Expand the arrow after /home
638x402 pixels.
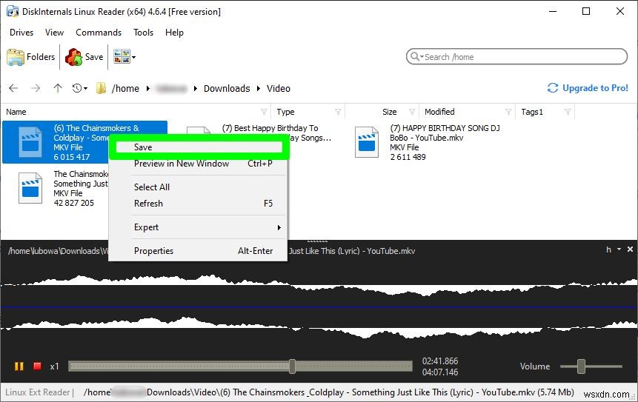click(x=147, y=89)
